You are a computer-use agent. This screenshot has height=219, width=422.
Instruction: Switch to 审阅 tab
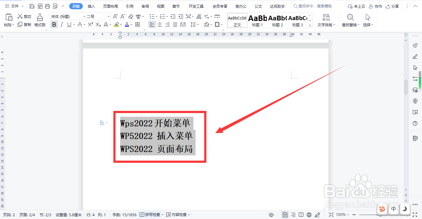pyautogui.click(x=145, y=6)
